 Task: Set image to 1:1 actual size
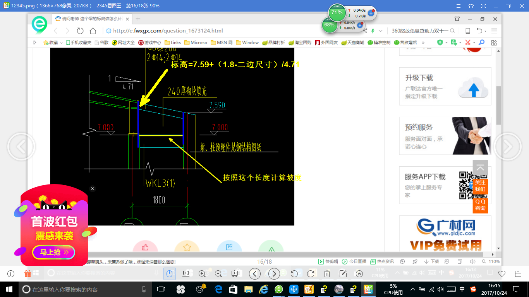[185, 274]
